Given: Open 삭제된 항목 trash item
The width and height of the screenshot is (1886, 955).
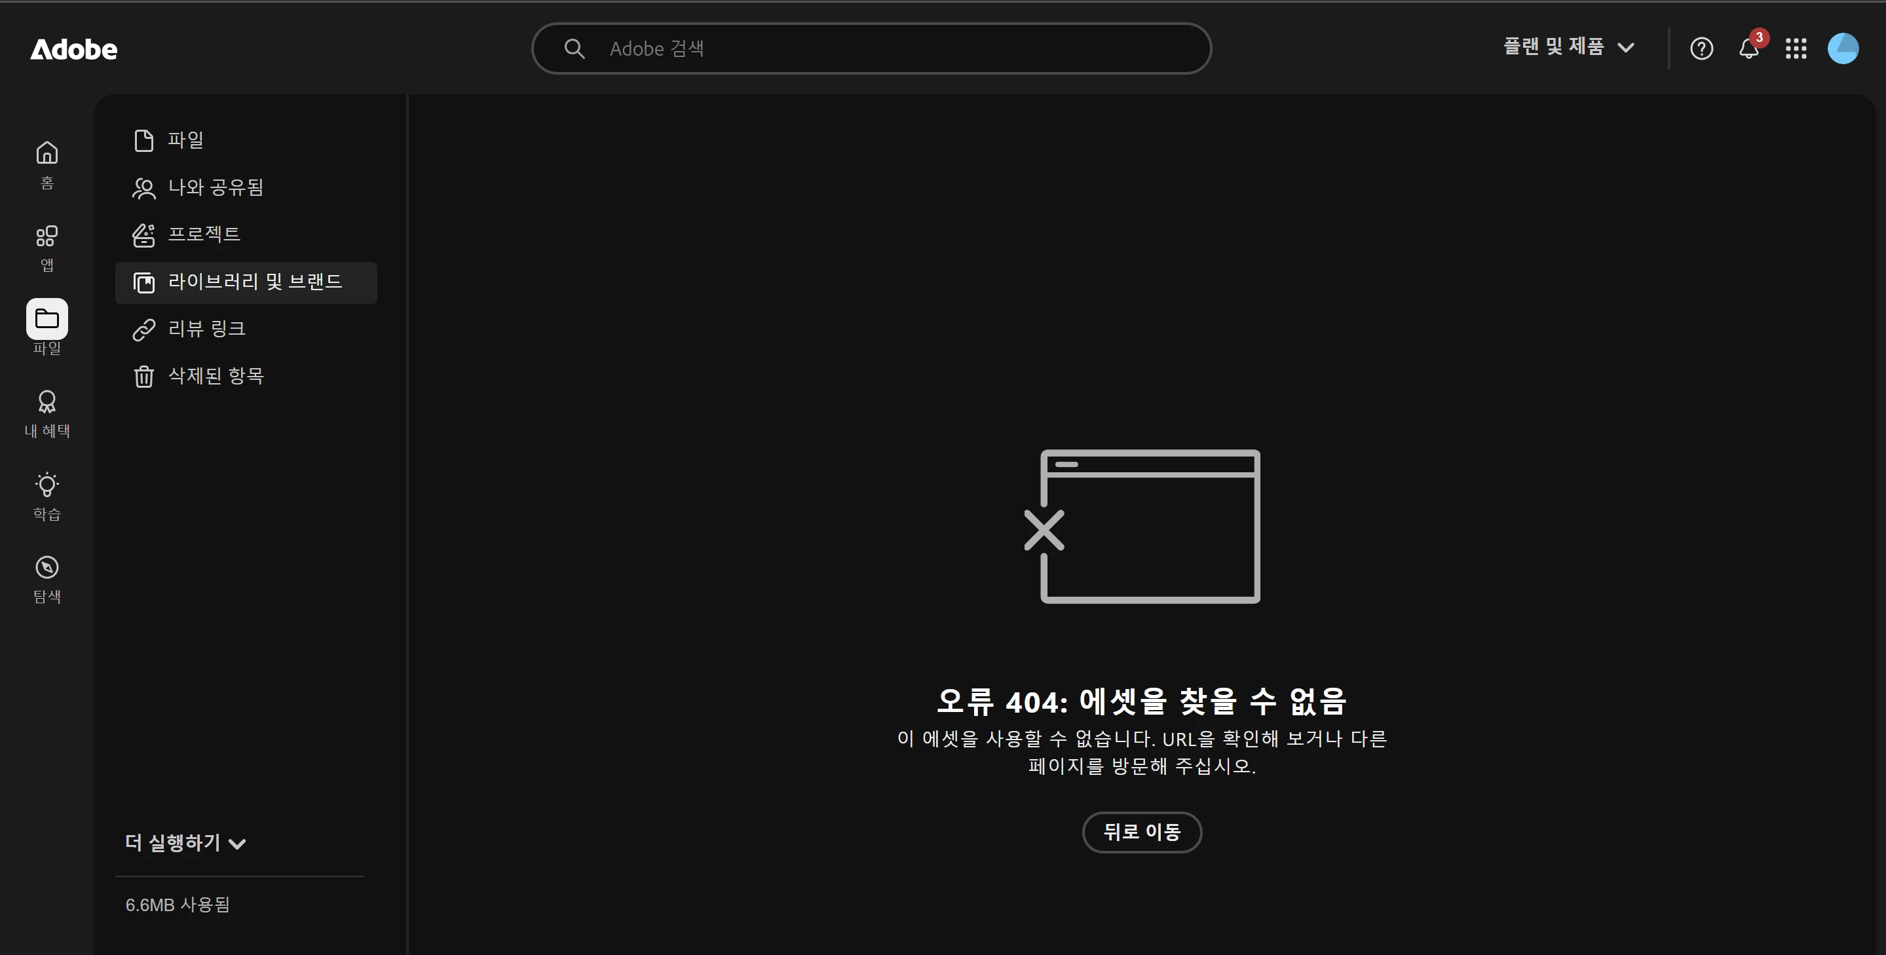Looking at the screenshot, I should (x=216, y=376).
